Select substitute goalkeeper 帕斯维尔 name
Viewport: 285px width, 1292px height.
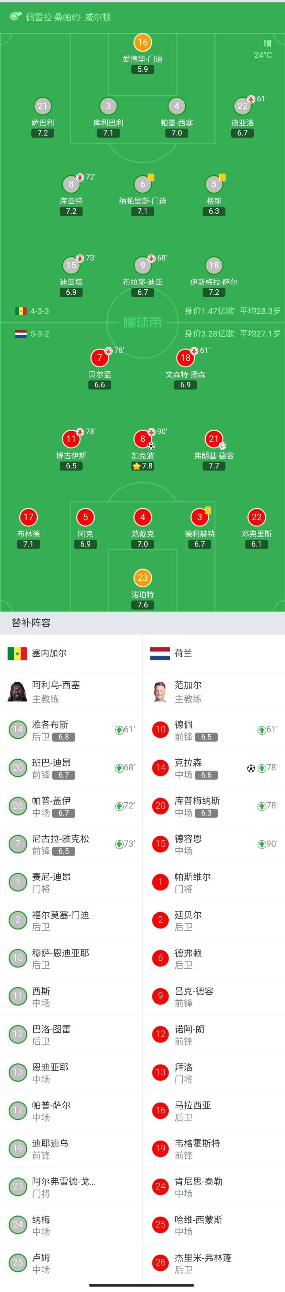pos(192,877)
